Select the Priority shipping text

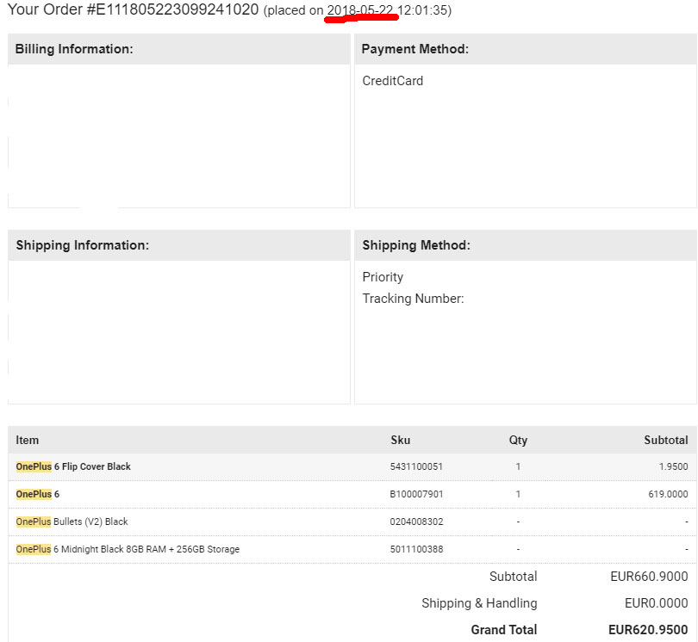(x=383, y=277)
